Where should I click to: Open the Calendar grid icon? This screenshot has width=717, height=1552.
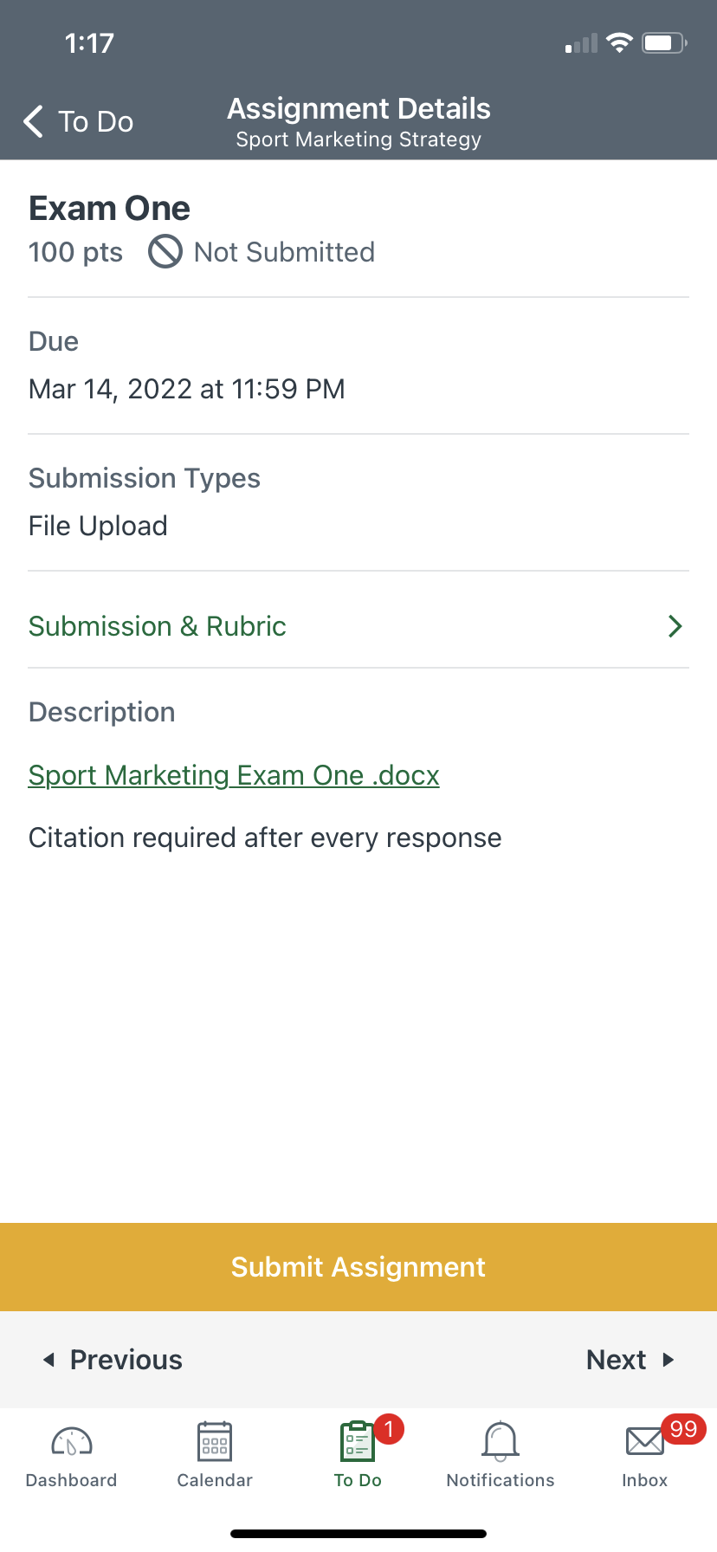pos(215,1442)
